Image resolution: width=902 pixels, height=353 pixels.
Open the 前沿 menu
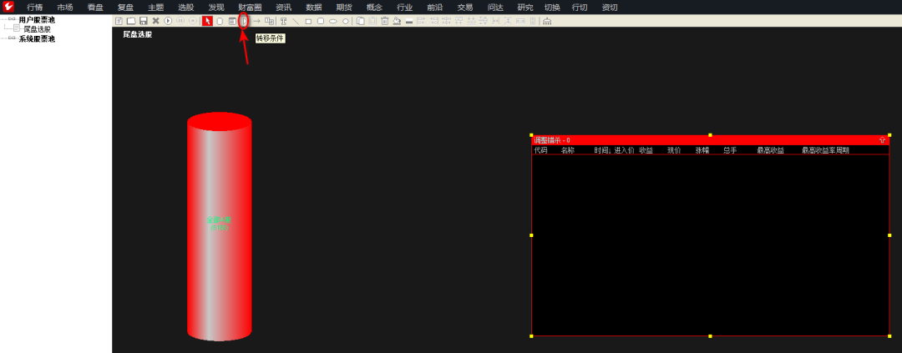point(435,8)
